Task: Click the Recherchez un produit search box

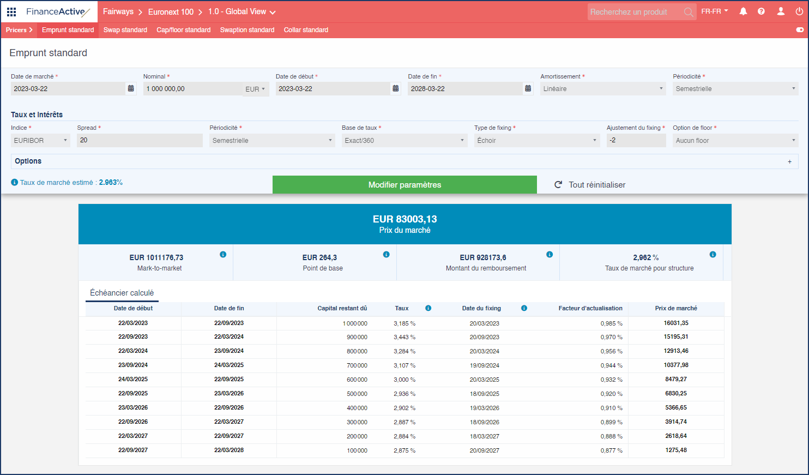Action: coord(635,12)
